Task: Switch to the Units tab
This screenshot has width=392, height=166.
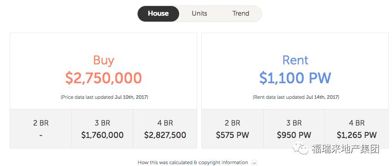Action: (199, 13)
